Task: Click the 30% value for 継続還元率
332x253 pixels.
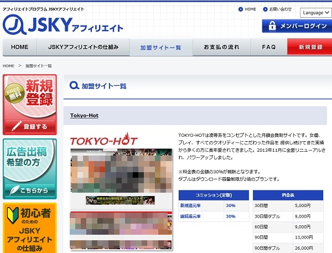Action: pos(230,216)
